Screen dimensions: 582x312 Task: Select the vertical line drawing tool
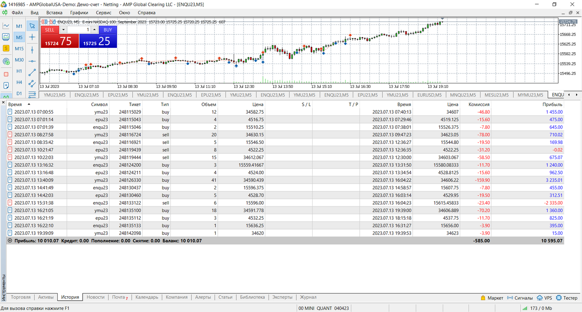(x=32, y=49)
